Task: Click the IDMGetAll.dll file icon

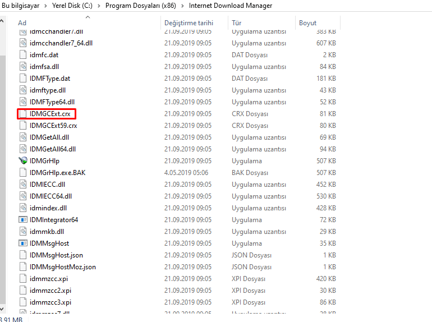Action: tap(23, 137)
